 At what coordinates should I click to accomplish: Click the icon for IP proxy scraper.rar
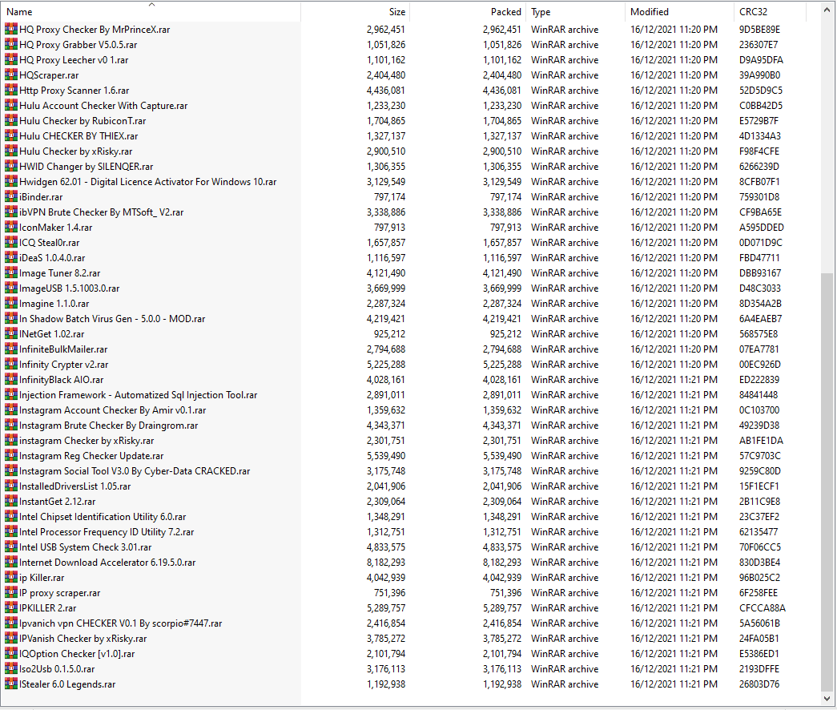(x=10, y=592)
